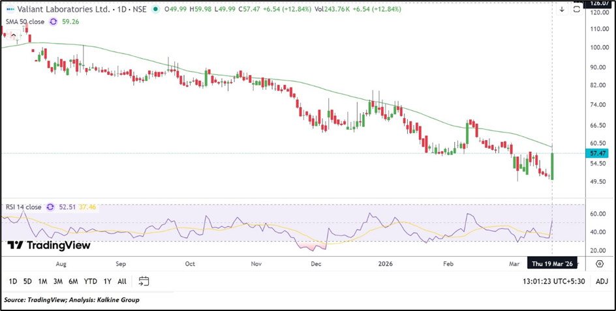Click the 57.47 current price label
This screenshot has height=311, width=616.
(x=598, y=153)
